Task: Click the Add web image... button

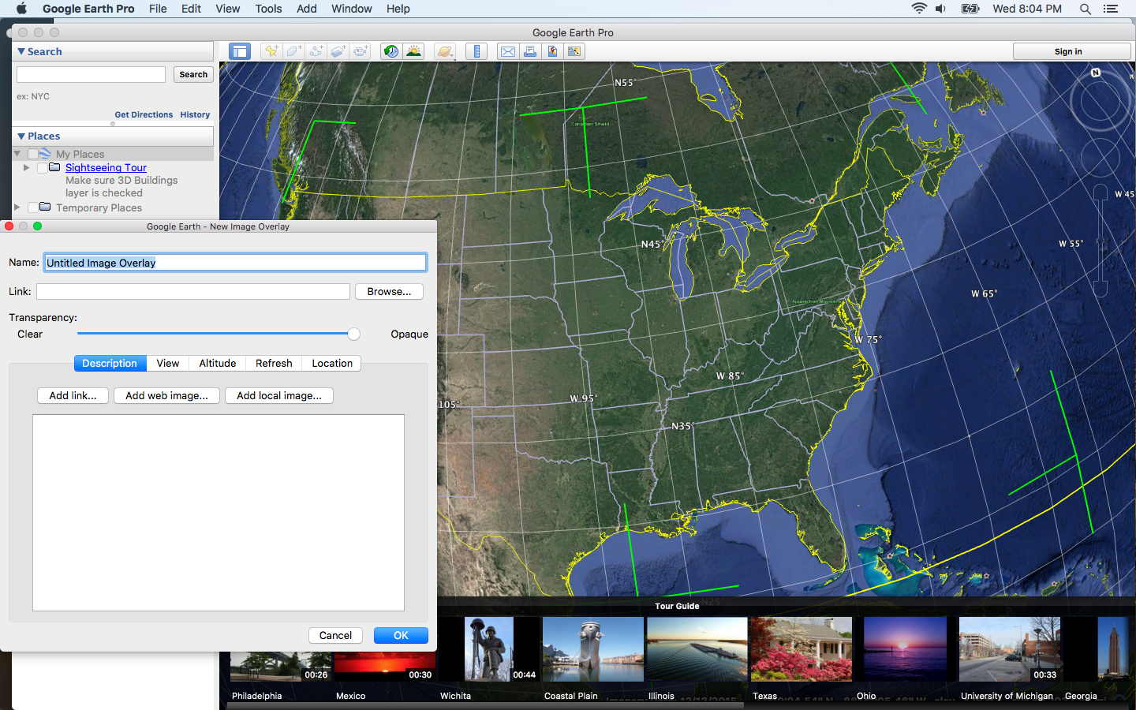Action: [x=166, y=396]
